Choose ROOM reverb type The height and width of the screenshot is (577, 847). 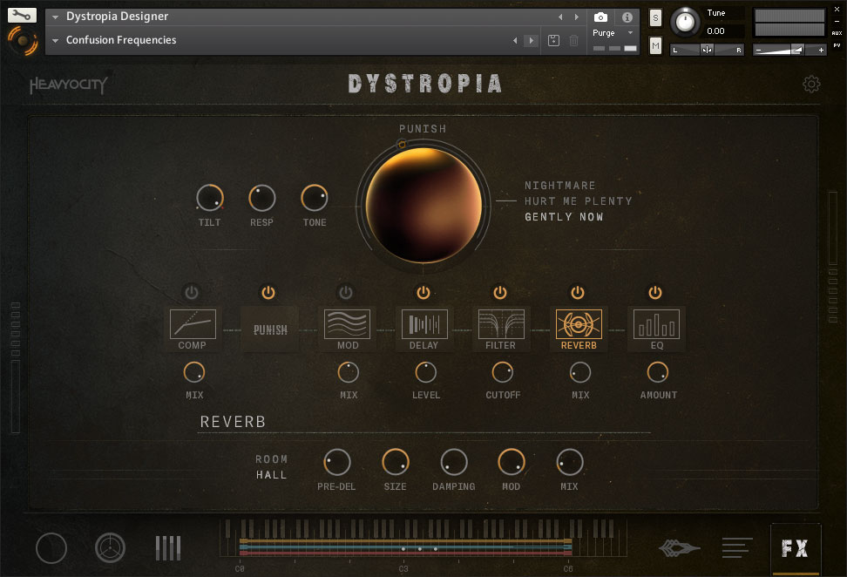coord(271,459)
